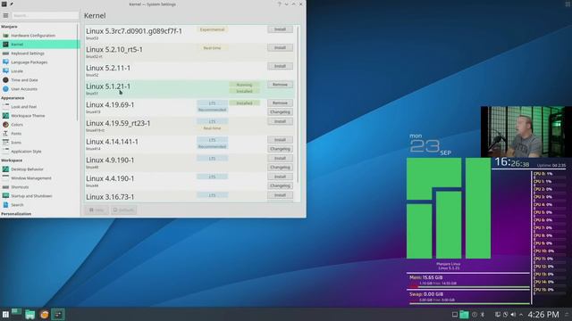Open Application Style settings

click(38, 152)
